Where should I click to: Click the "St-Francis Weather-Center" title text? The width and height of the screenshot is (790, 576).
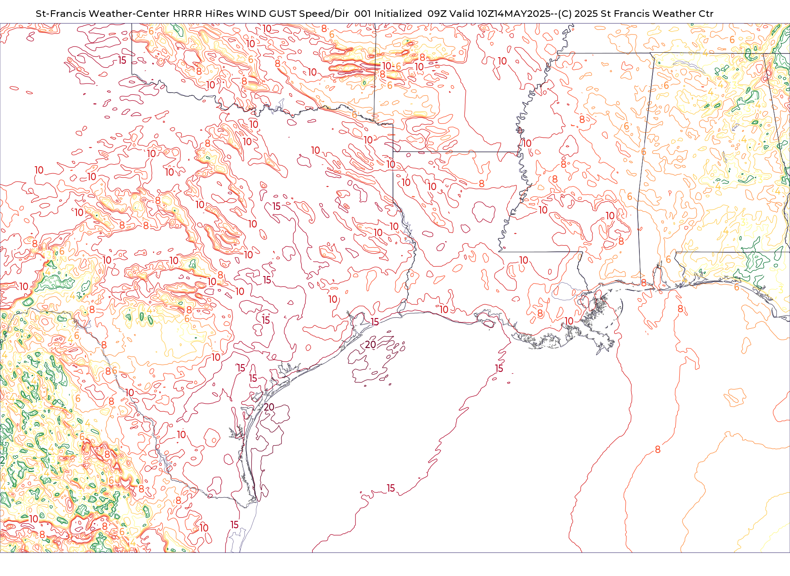point(102,14)
